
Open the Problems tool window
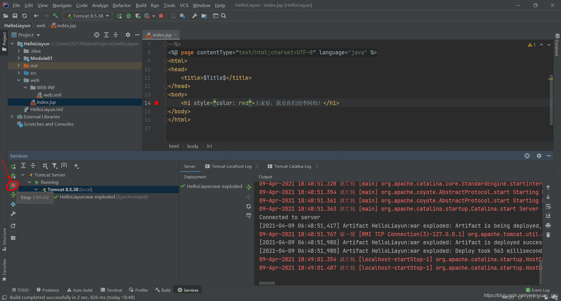tap(48, 290)
